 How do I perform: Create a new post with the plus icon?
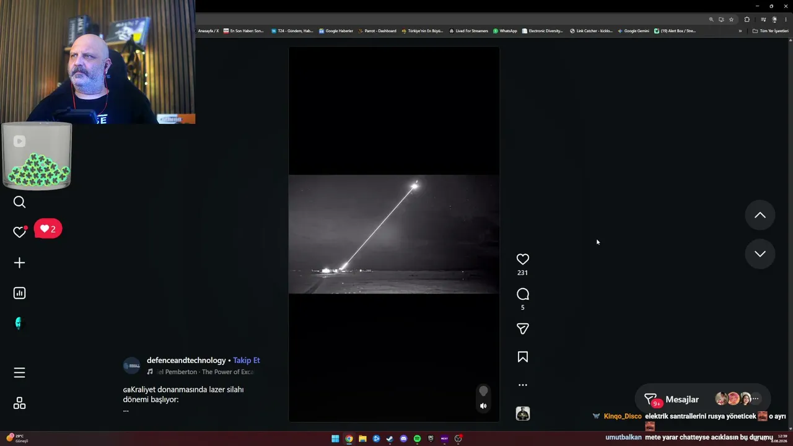[19, 263]
